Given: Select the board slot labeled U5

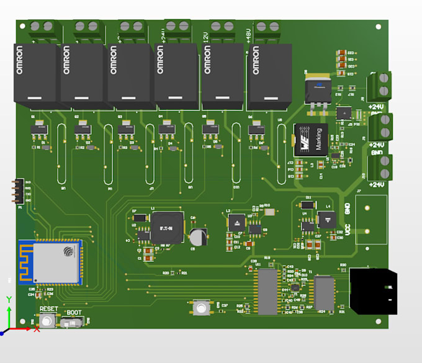Looking at the screenshot, I should point(61,154).
